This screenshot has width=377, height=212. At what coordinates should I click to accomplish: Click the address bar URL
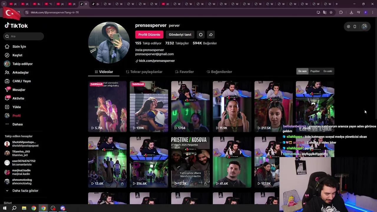tap(55, 12)
